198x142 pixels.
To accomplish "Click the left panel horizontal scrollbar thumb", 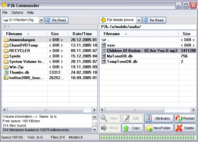I will coord(46,110).
